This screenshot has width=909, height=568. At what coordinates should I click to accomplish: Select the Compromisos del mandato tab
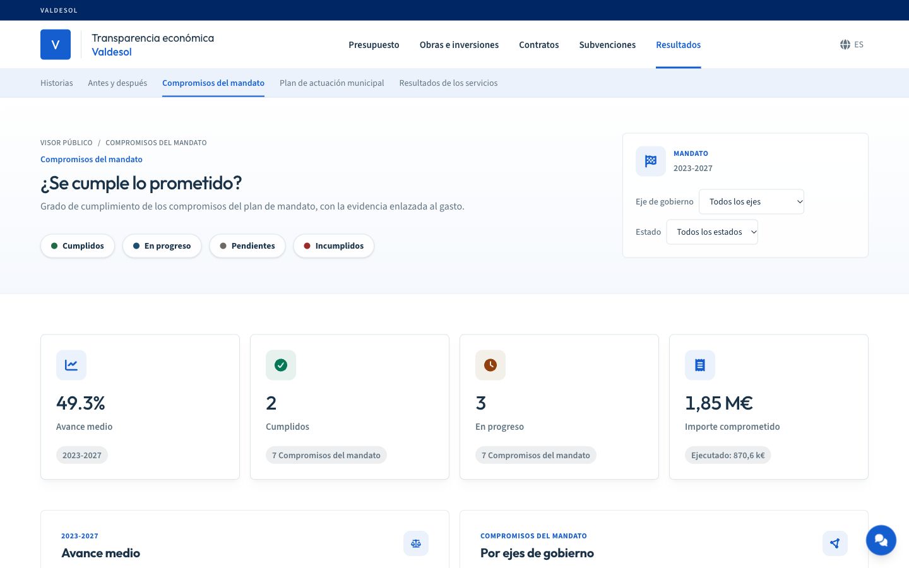click(213, 83)
